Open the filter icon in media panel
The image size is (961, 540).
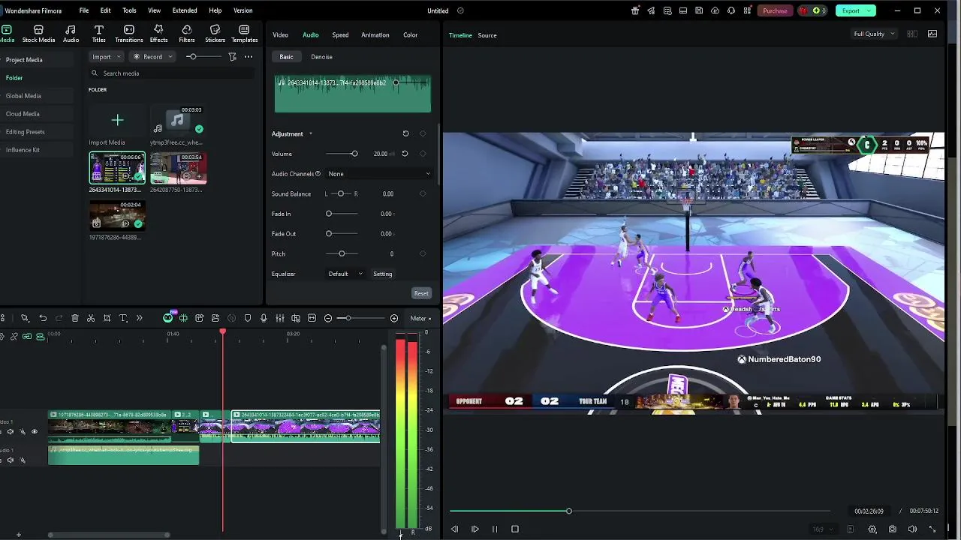(x=232, y=57)
